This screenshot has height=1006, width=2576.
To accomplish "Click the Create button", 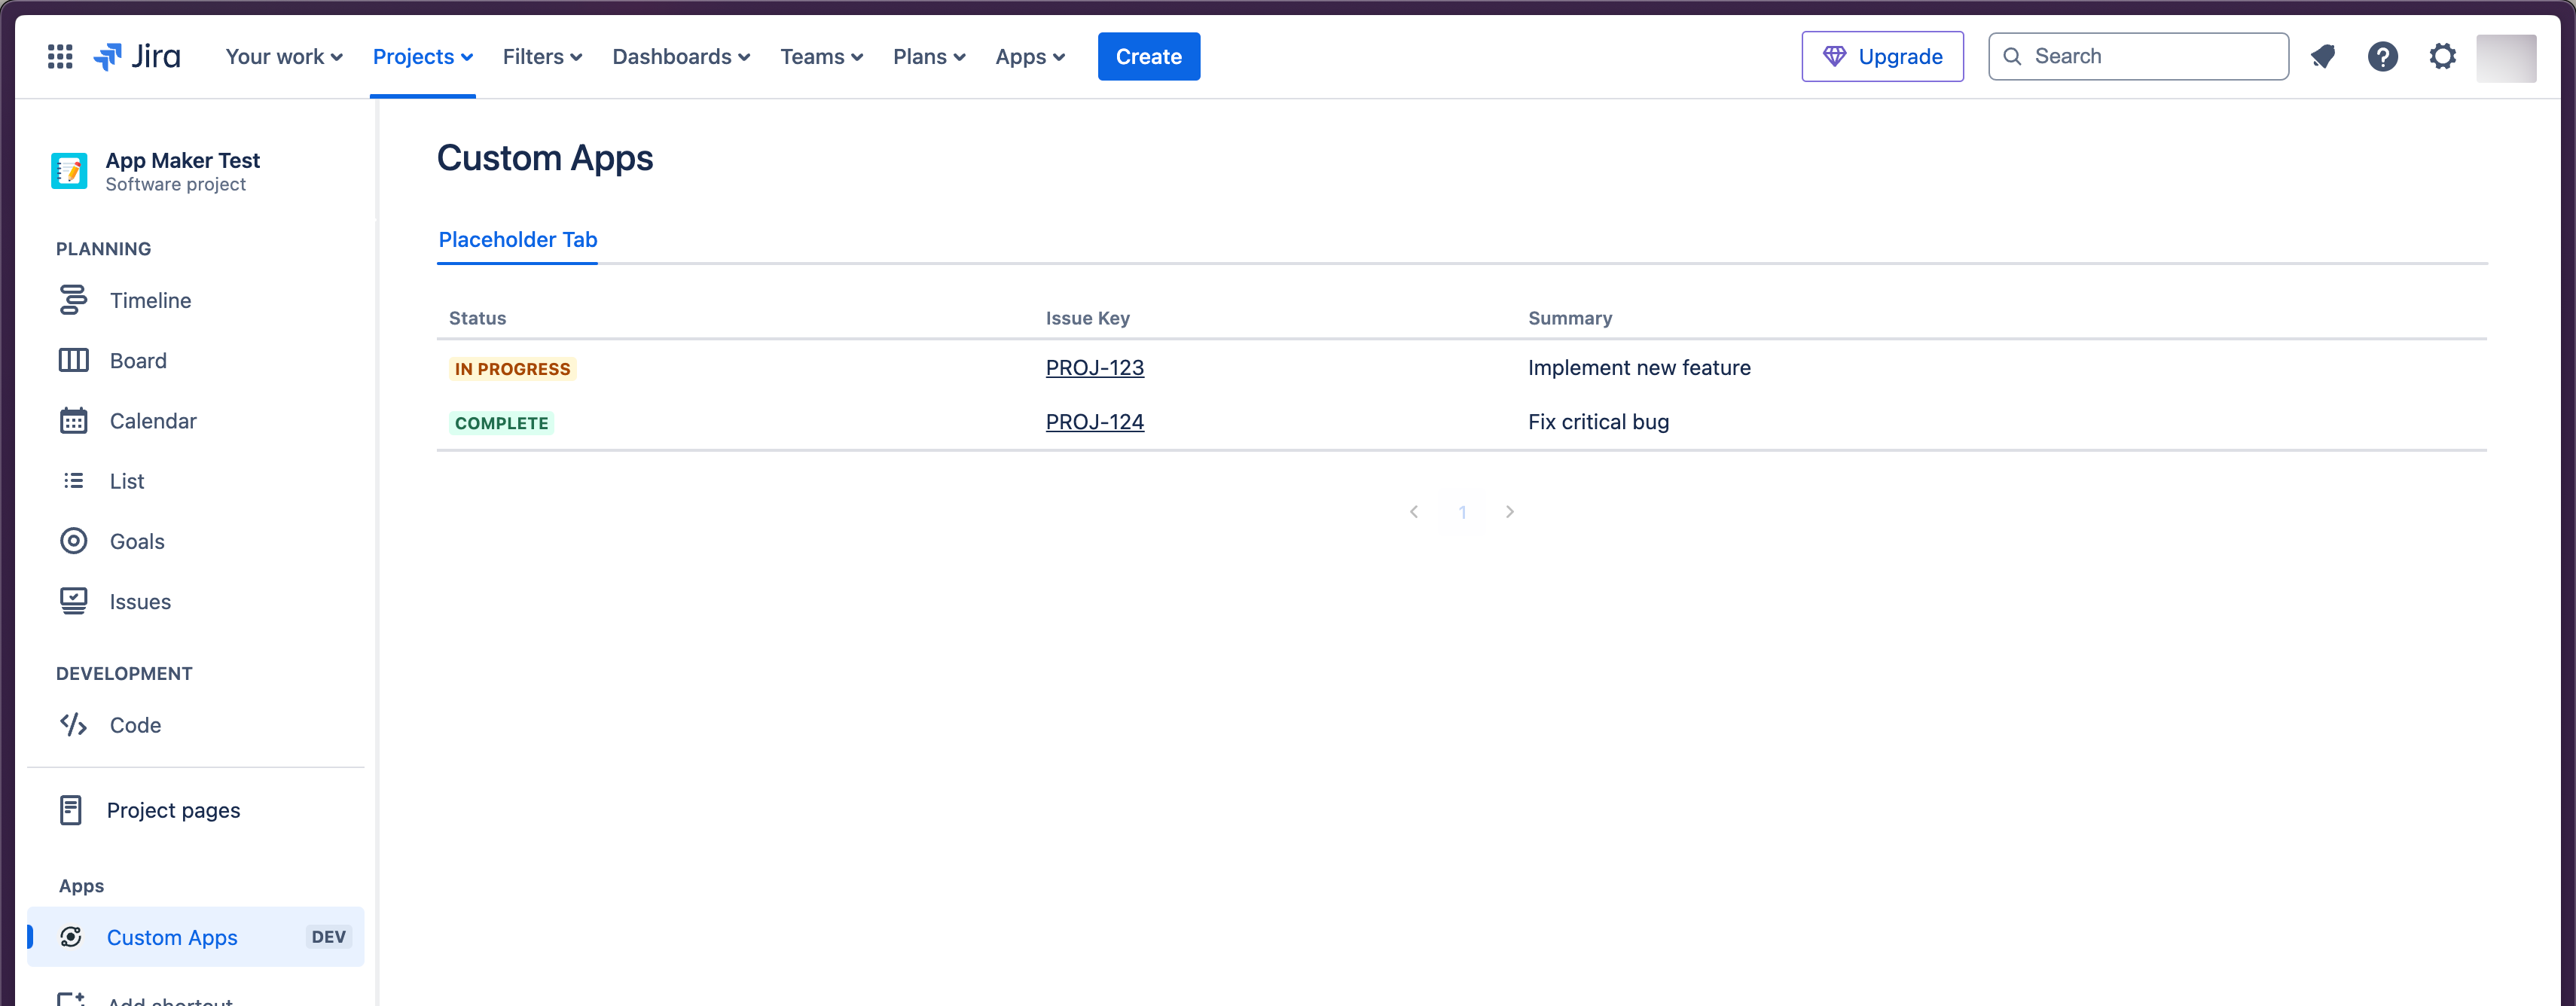I will (x=1149, y=56).
